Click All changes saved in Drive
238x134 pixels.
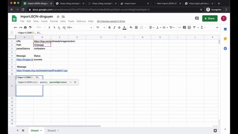click(111, 21)
